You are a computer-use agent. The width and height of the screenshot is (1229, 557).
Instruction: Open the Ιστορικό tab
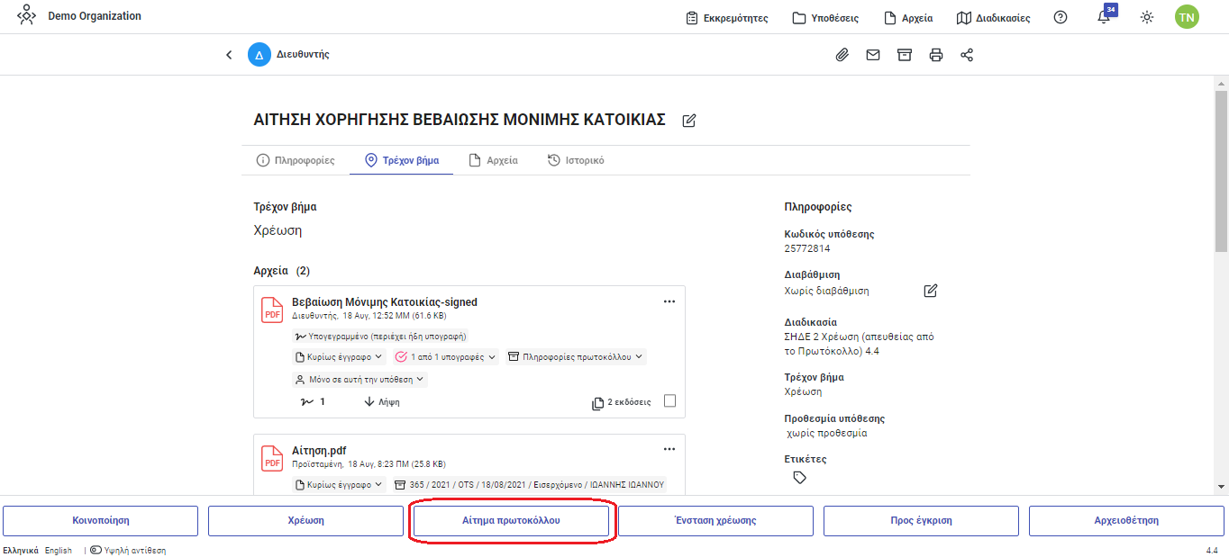pyautogui.click(x=576, y=160)
